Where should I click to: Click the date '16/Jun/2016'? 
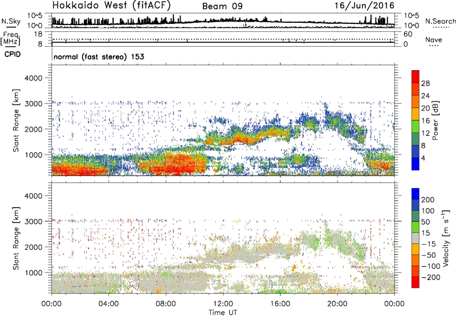click(364, 6)
